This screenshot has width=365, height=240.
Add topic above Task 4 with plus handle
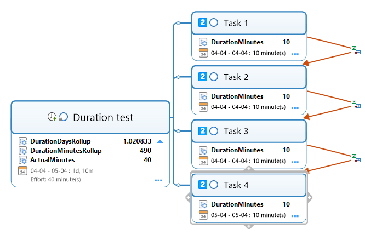(x=249, y=169)
